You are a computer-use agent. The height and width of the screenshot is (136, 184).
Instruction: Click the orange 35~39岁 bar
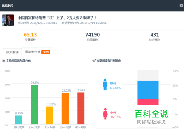coord(65,109)
